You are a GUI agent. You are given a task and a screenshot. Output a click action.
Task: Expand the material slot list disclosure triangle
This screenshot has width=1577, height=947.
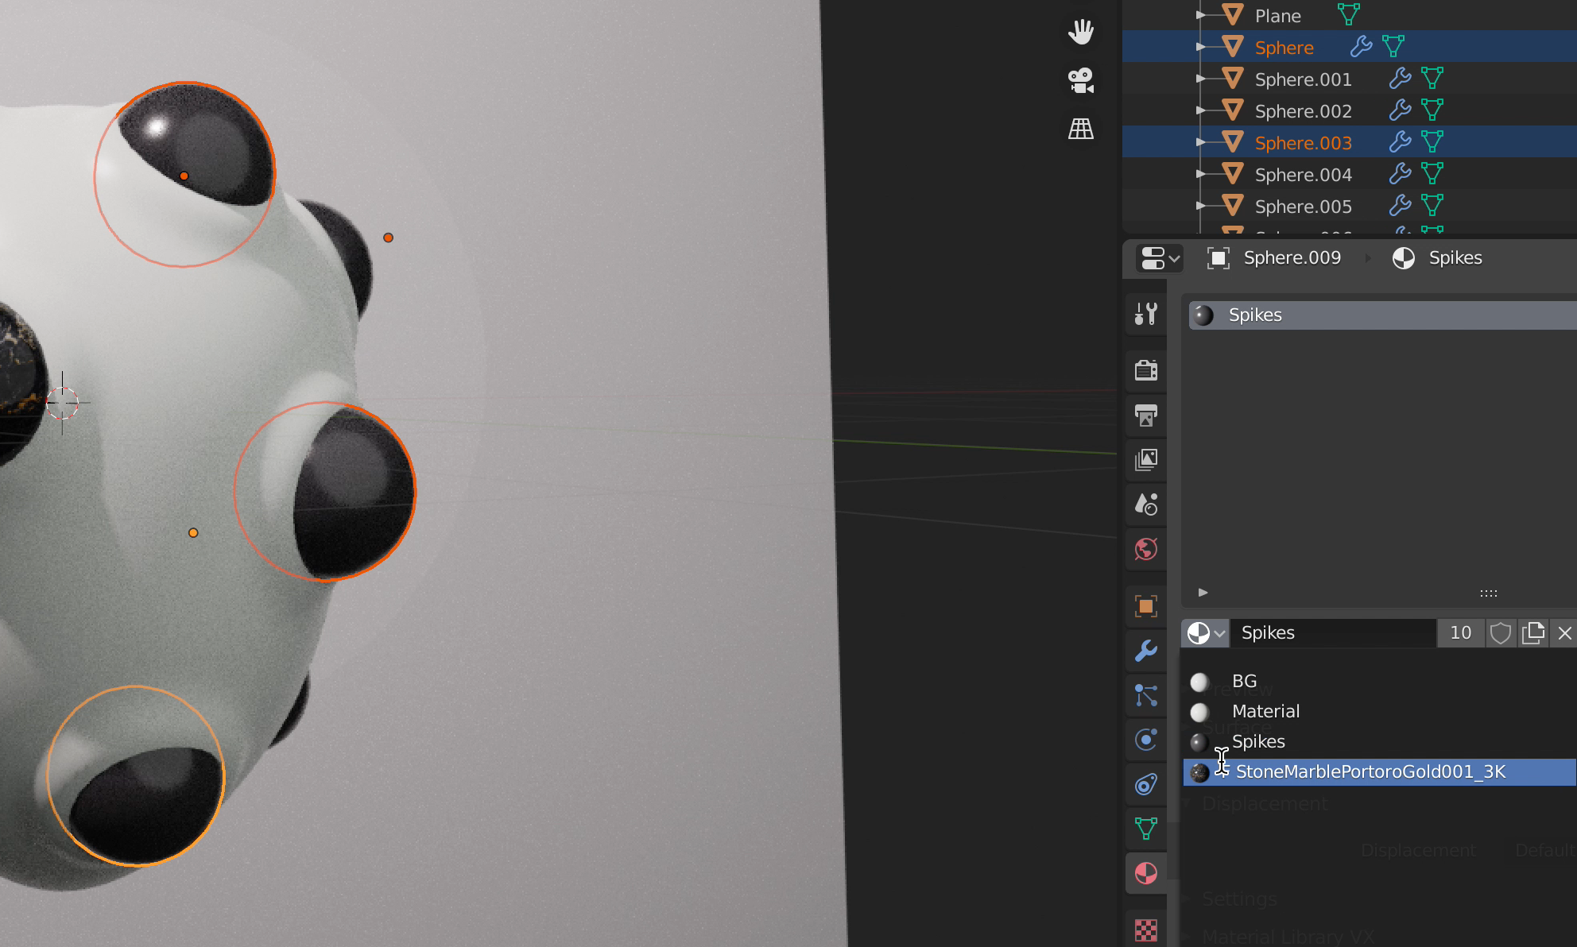click(1203, 593)
